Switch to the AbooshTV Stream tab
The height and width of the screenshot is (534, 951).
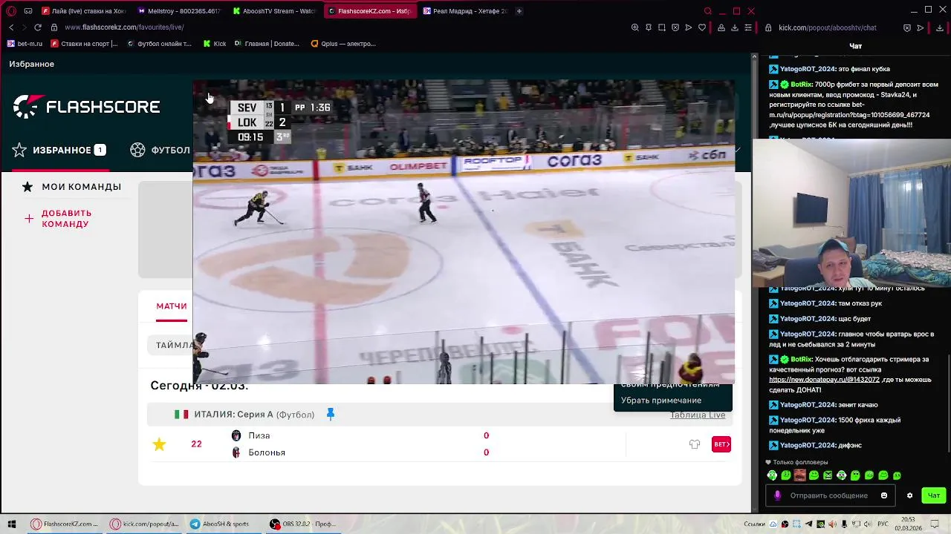pos(274,11)
